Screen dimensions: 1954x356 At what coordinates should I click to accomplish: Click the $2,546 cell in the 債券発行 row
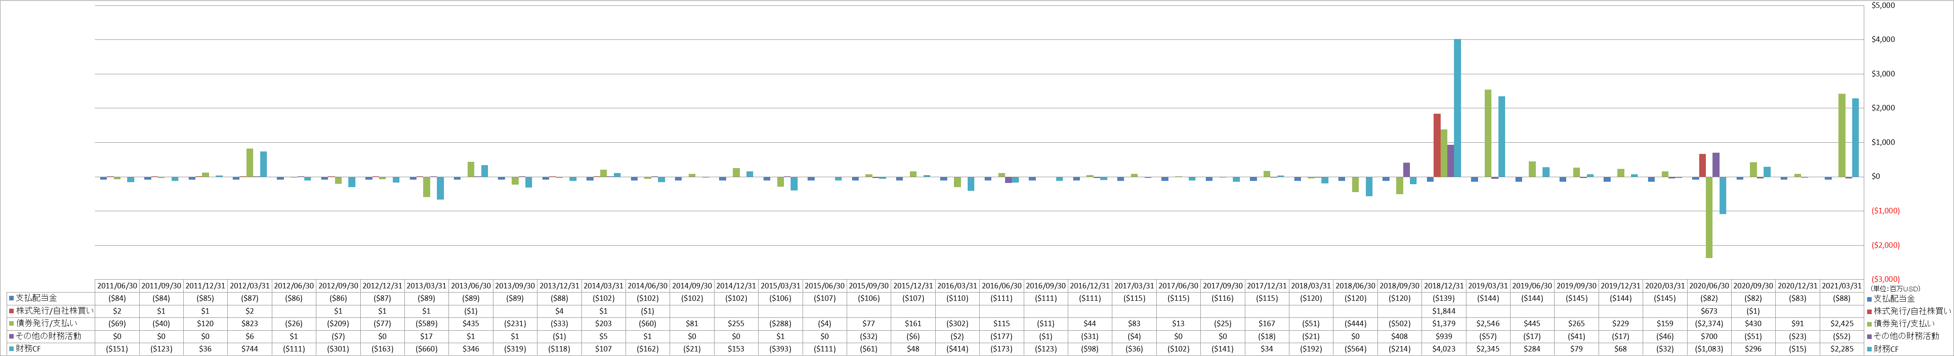[1488, 324]
